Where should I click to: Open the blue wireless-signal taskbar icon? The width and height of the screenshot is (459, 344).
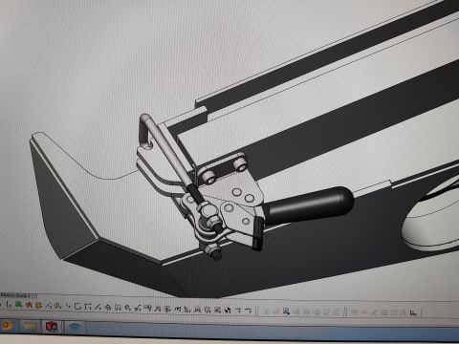(x=76, y=327)
